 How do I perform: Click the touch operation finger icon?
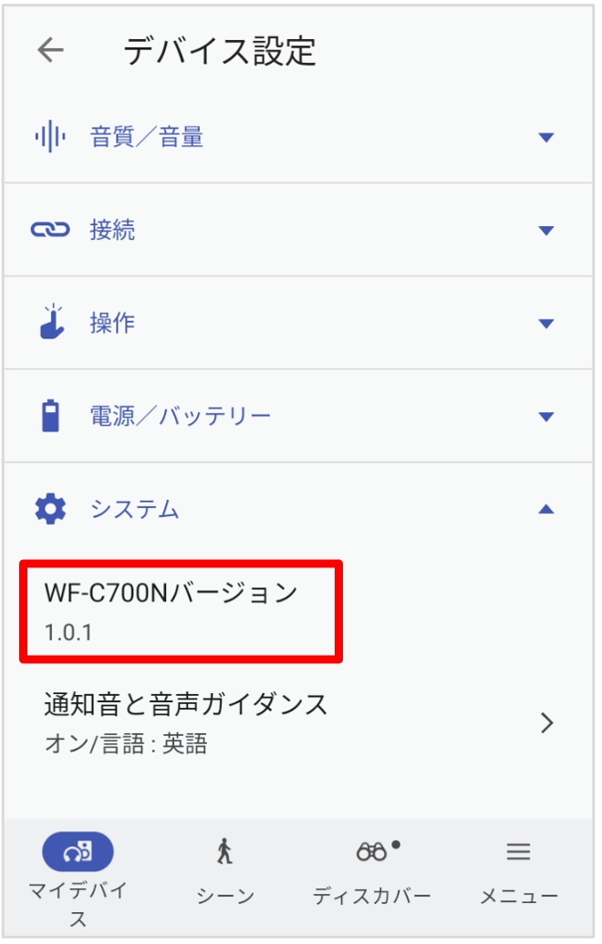[x=51, y=322]
